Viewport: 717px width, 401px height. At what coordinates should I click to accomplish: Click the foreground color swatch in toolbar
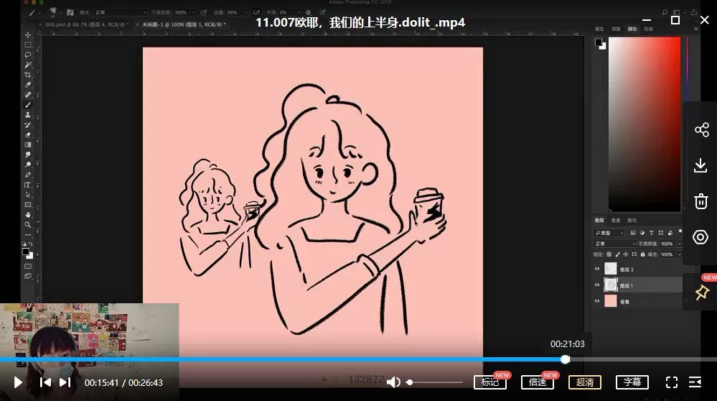26,252
